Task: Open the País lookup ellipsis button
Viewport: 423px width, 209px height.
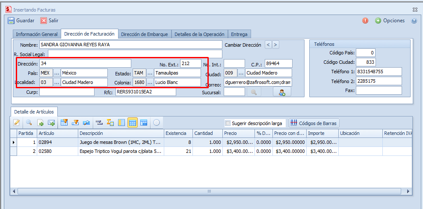Action: [57, 73]
